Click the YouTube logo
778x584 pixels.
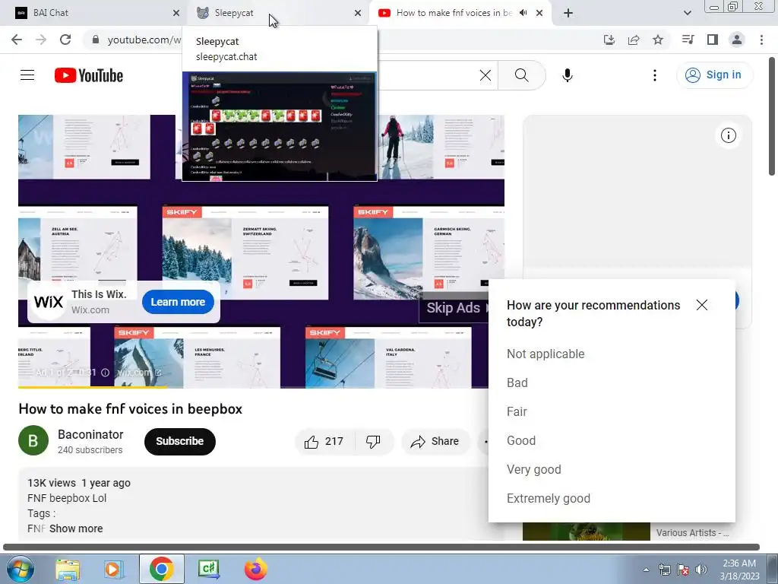(89, 75)
